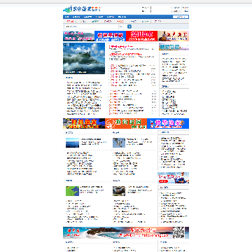Open the first item in the blue navigation bar

pos(67,17)
